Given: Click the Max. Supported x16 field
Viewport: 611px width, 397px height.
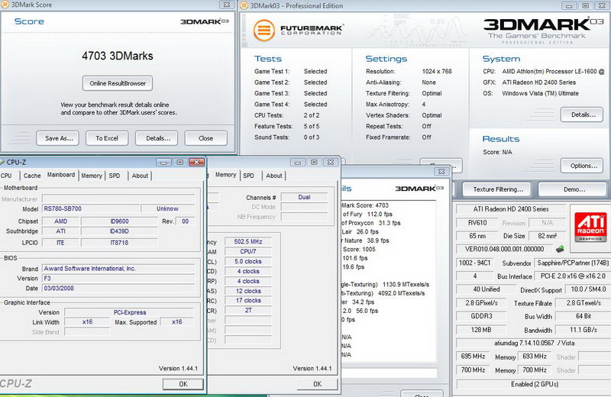Looking at the screenshot, I should (x=177, y=322).
